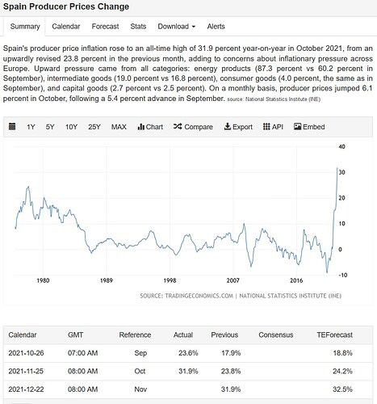Select the Summary tab

click(25, 27)
